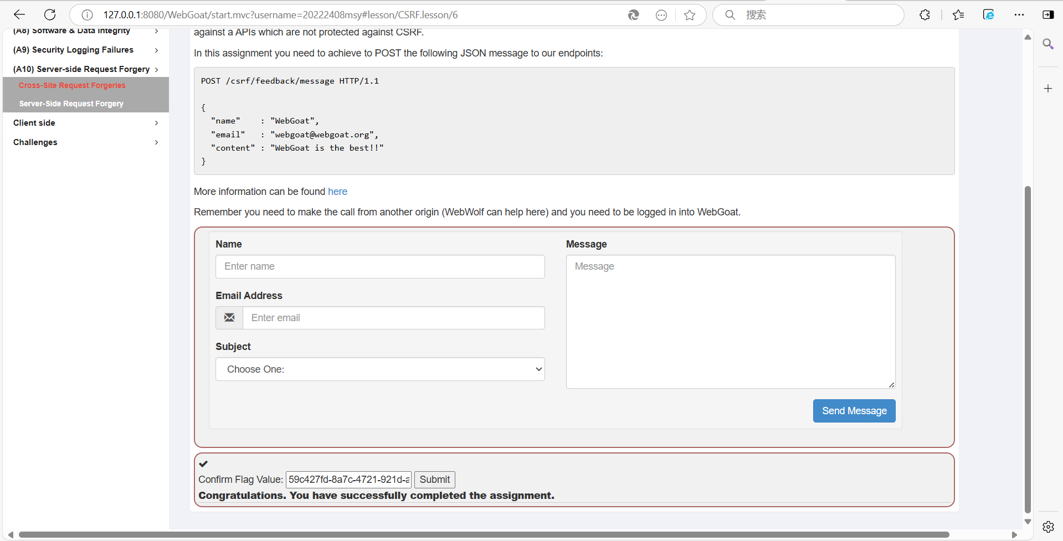Click the page scroll up arrow
Image resolution: width=1063 pixels, height=541 pixels.
[x=1028, y=37]
